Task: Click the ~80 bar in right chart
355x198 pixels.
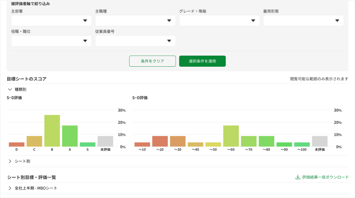Action: click(267, 141)
